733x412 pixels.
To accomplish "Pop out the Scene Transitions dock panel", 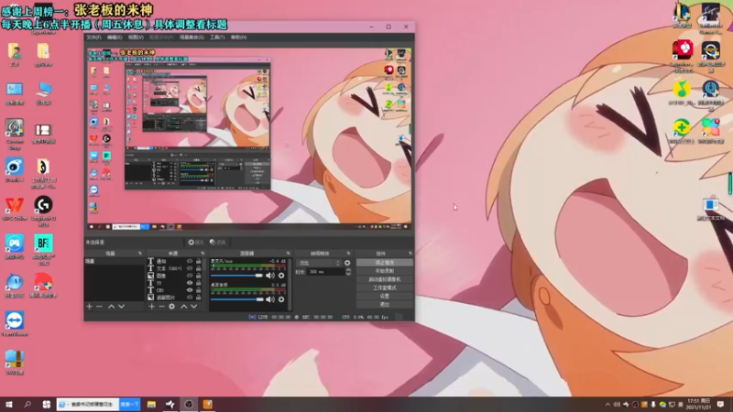I will click(x=348, y=254).
